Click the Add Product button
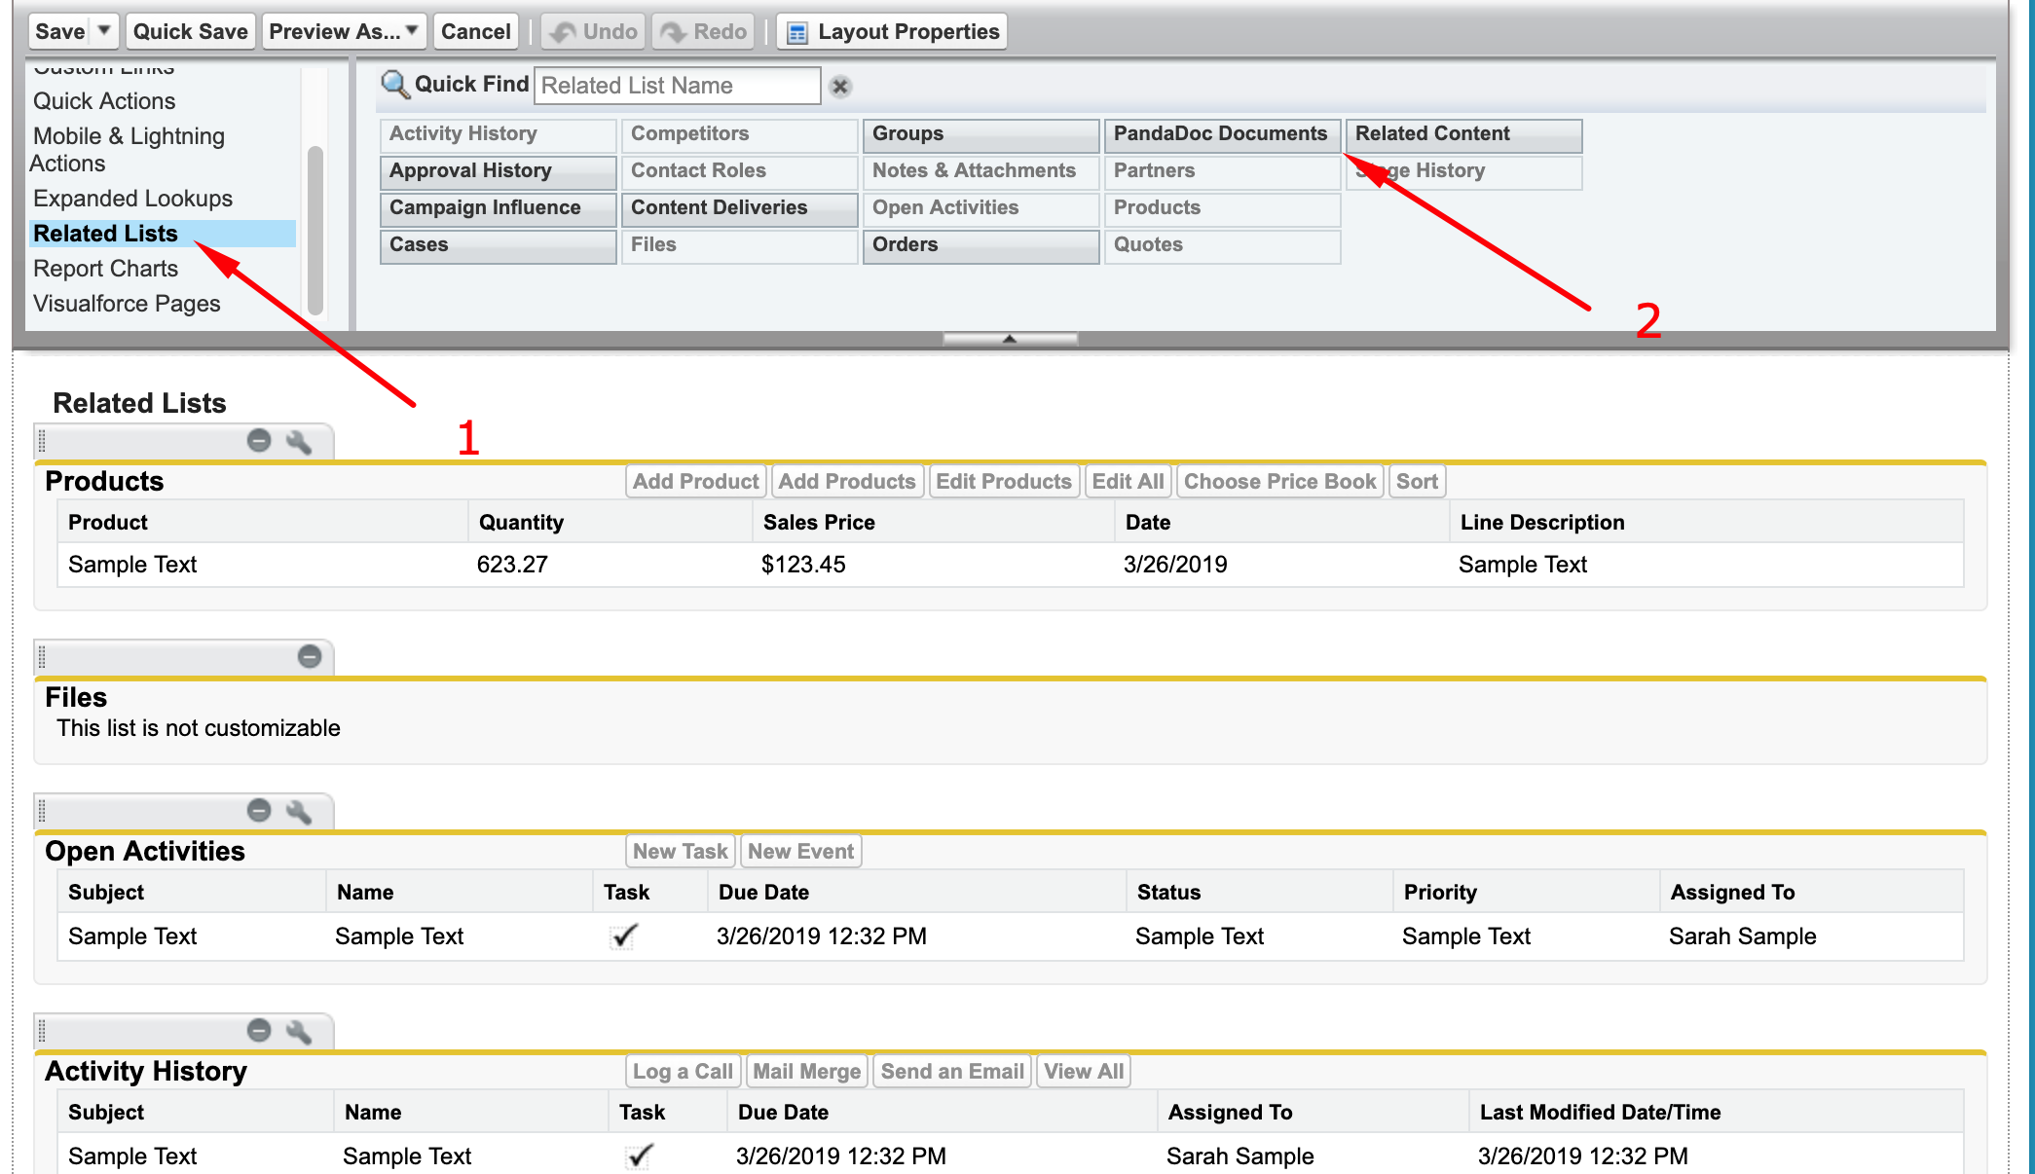The height and width of the screenshot is (1174, 2035). [x=695, y=482]
